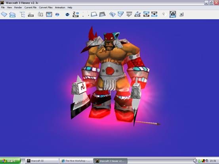The height and width of the screenshot is (164, 219).
Task: Click the monitor screen toolbar icon
Action: coord(49,14)
